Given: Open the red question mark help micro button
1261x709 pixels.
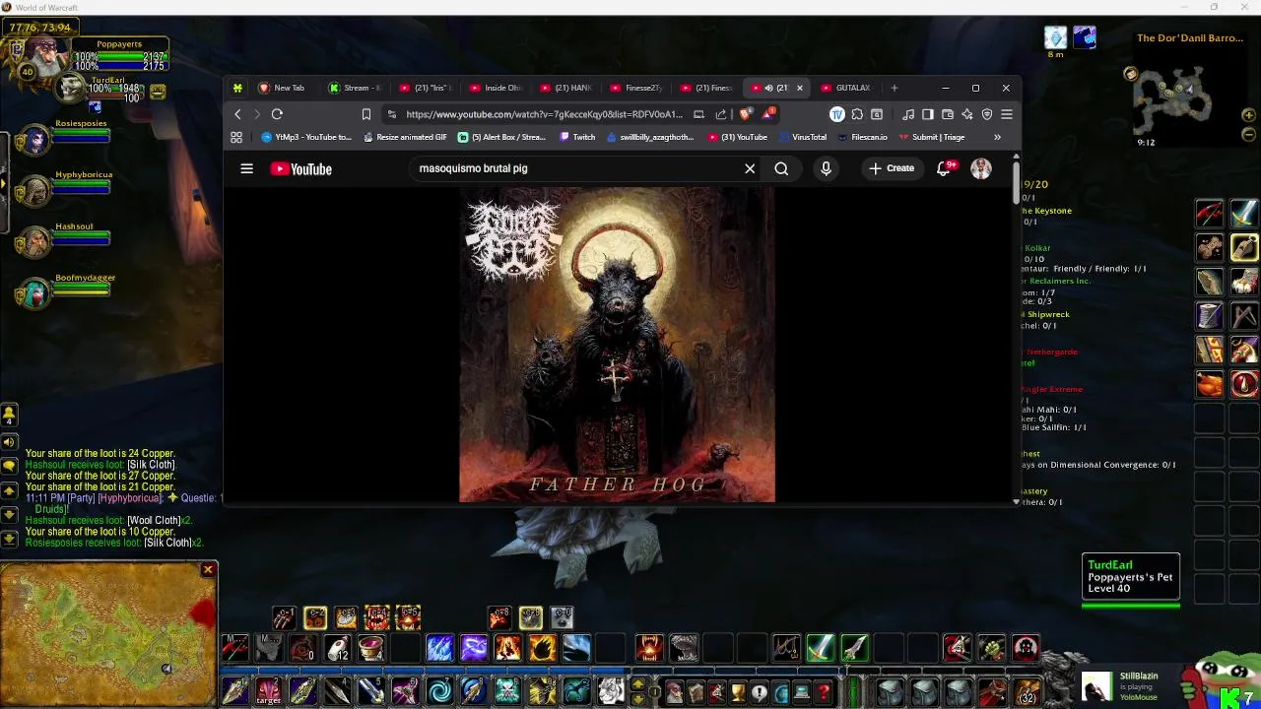Looking at the screenshot, I should (x=824, y=693).
